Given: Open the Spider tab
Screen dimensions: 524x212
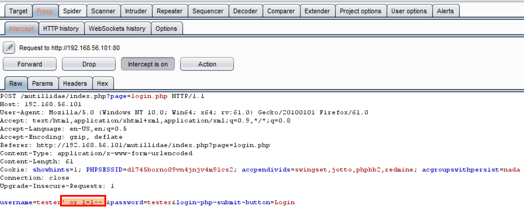Looking at the screenshot, I should click(72, 11).
